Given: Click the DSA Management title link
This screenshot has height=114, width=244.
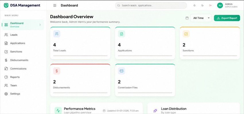Looking at the screenshot, I should (x=25, y=5).
